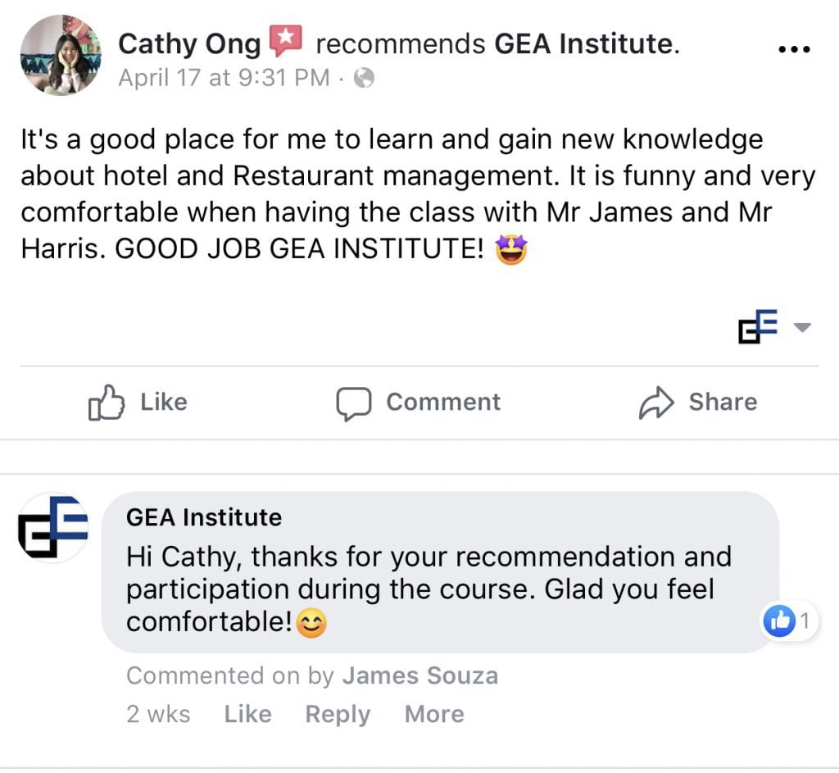
Task: Open the three-dot post options menu
Action: coord(793,48)
